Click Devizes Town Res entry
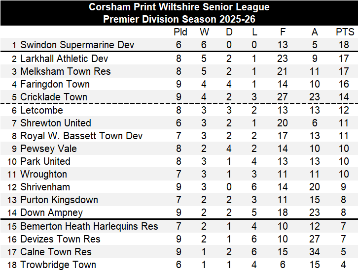This screenshot has height=271, width=358. pos(60,239)
